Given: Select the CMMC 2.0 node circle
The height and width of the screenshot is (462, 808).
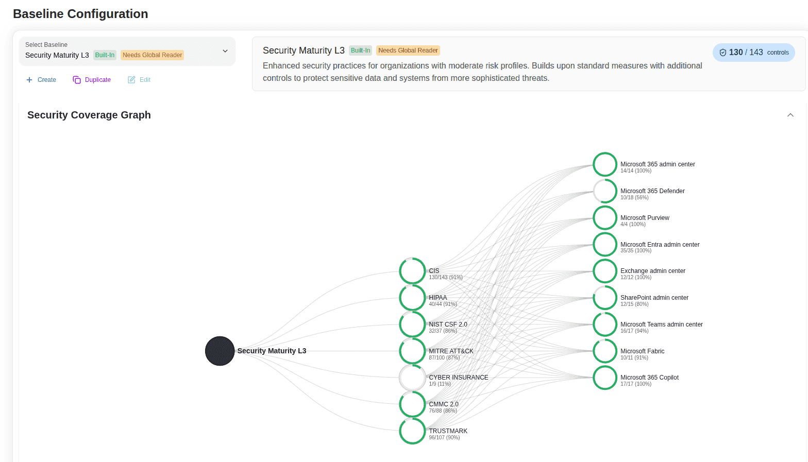Looking at the screenshot, I should pos(412,404).
